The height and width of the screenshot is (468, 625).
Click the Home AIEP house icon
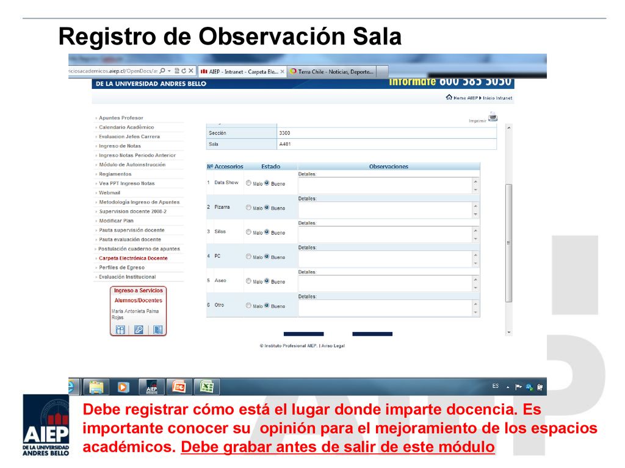click(x=449, y=97)
